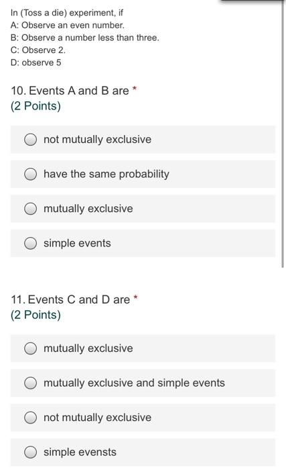This screenshot has height=470, width=286.
Task: Click the 'B: Observe a number less than three.' line
Action: pos(85,38)
